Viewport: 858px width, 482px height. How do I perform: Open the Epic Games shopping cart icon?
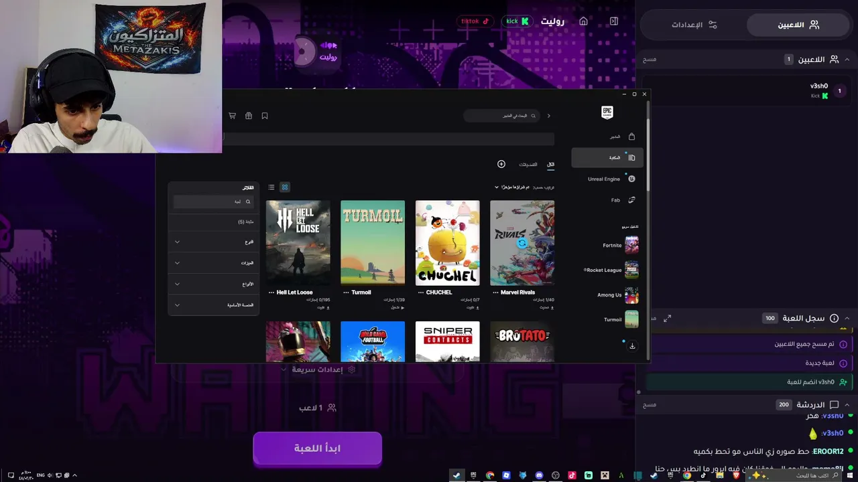[x=232, y=116]
